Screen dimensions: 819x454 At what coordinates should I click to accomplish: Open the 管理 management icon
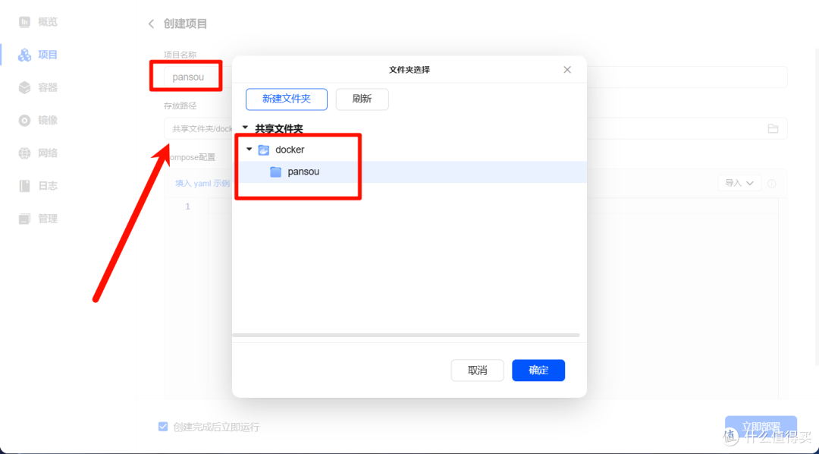tap(24, 219)
